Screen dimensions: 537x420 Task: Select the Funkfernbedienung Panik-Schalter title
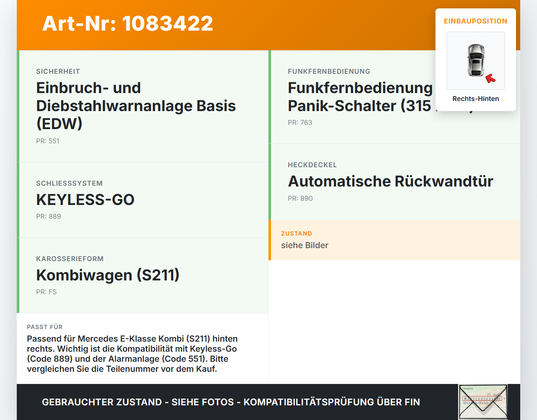[360, 97]
